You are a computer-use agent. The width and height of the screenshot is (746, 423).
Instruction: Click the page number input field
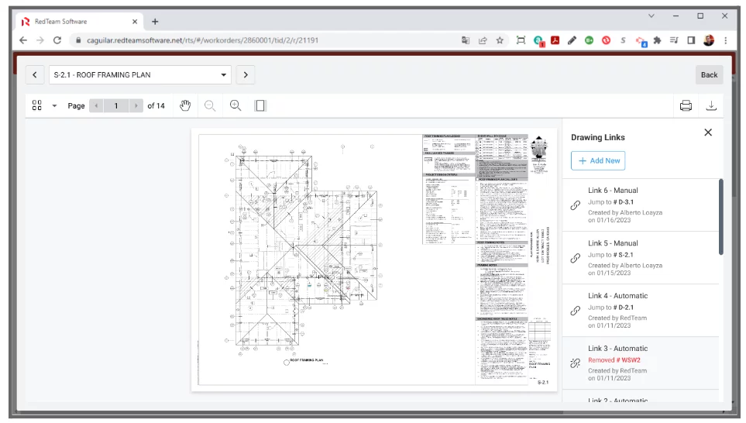pyautogui.click(x=115, y=105)
